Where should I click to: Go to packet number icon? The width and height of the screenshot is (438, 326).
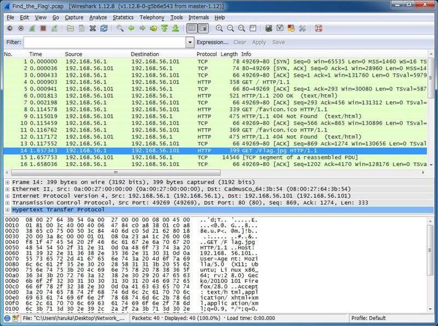coord(153,28)
